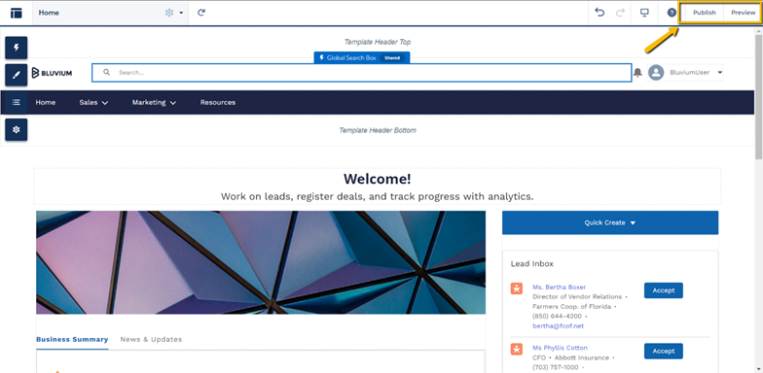Viewport: 763px width, 373px height.
Task: Open the builder Settings gear in sidebar
Action: (x=16, y=130)
